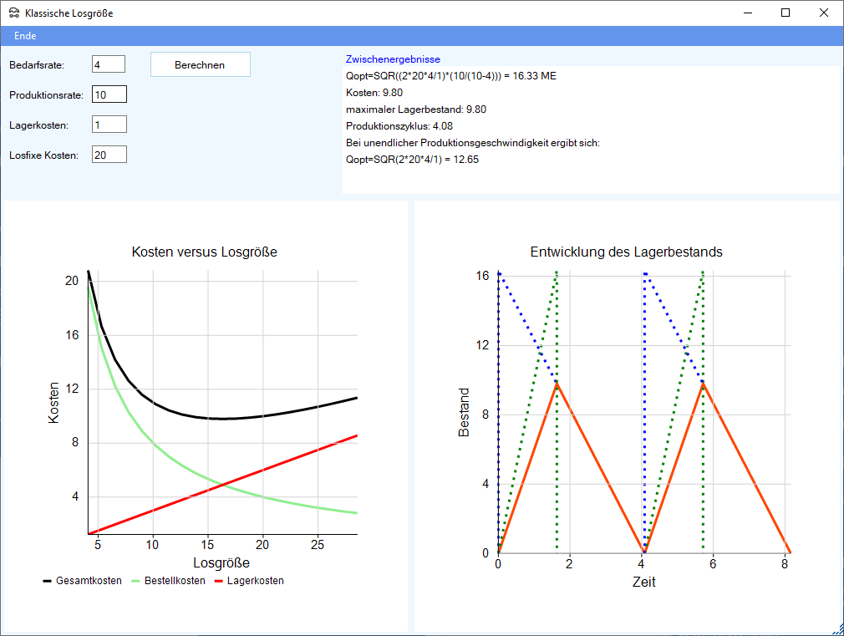Click the Bedarfsrate input field

point(109,64)
